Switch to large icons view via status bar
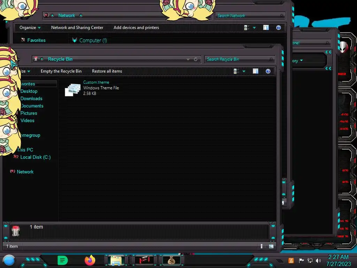357x268 pixels. 271,246
